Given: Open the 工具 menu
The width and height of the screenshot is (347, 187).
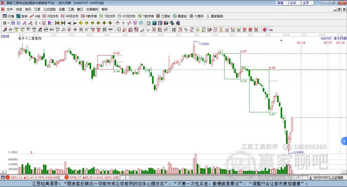Looking at the screenshot, I should 71,9.
